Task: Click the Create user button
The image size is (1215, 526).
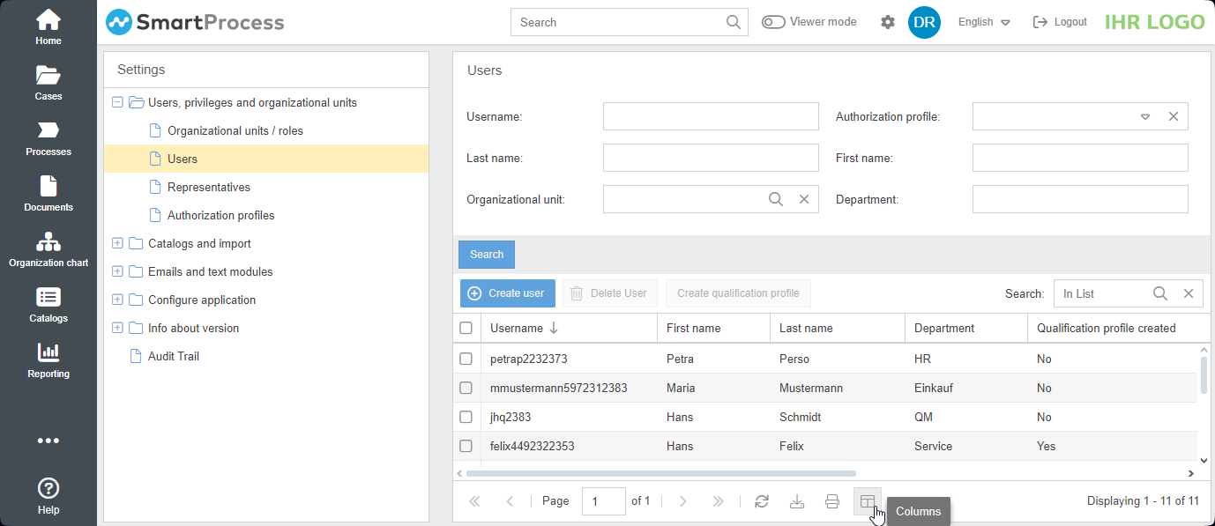Action: 506,293
